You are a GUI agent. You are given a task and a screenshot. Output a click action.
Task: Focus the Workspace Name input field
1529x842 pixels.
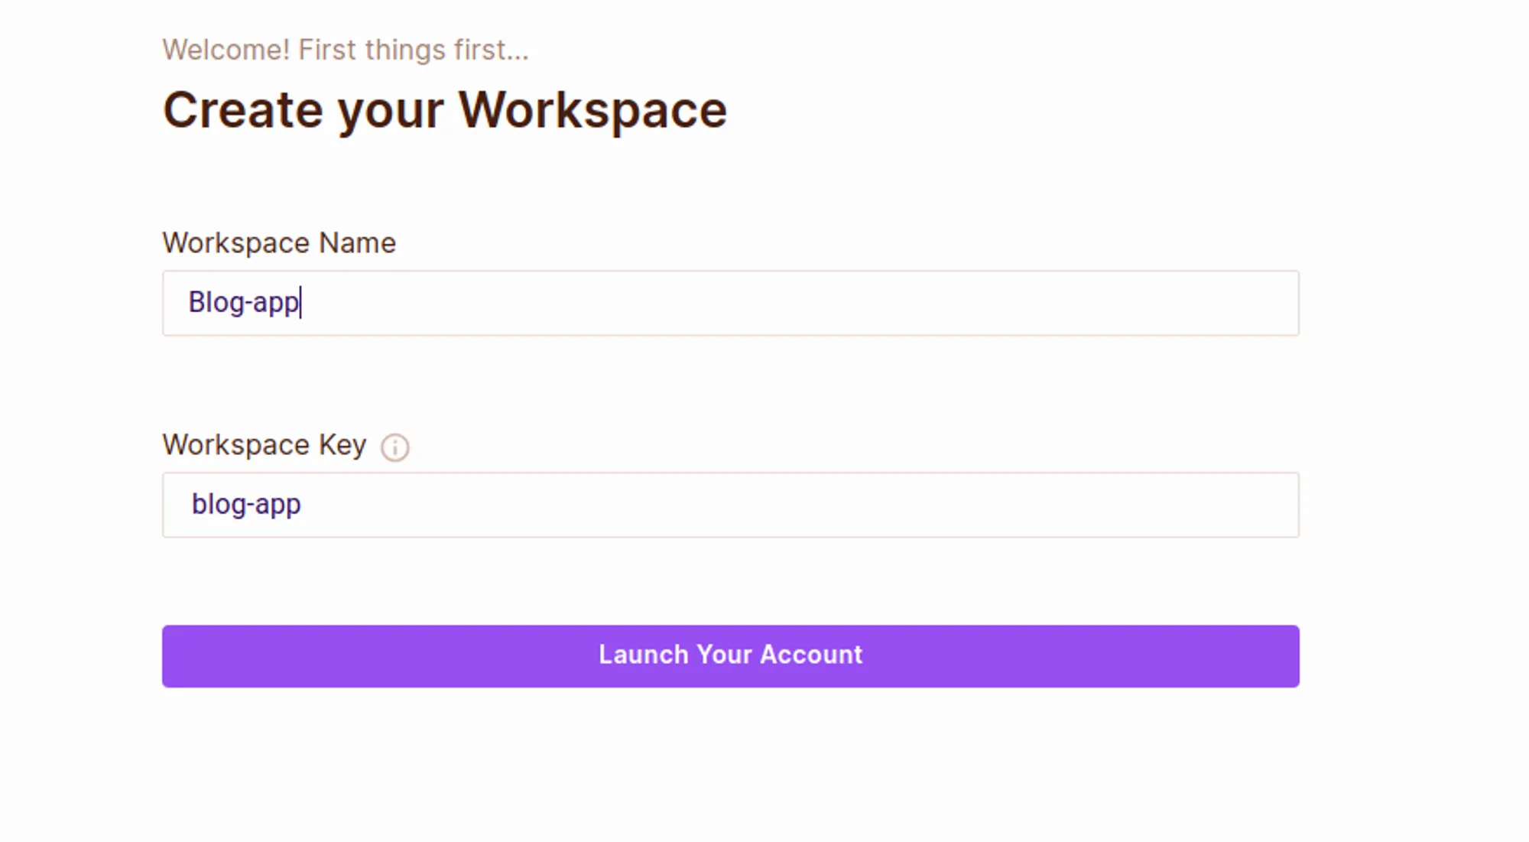(x=764, y=303)
